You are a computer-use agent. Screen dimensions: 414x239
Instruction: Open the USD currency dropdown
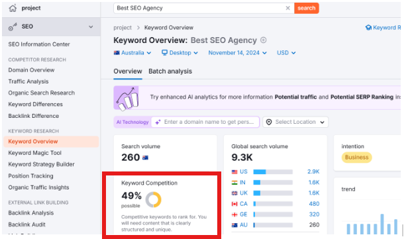coord(286,53)
